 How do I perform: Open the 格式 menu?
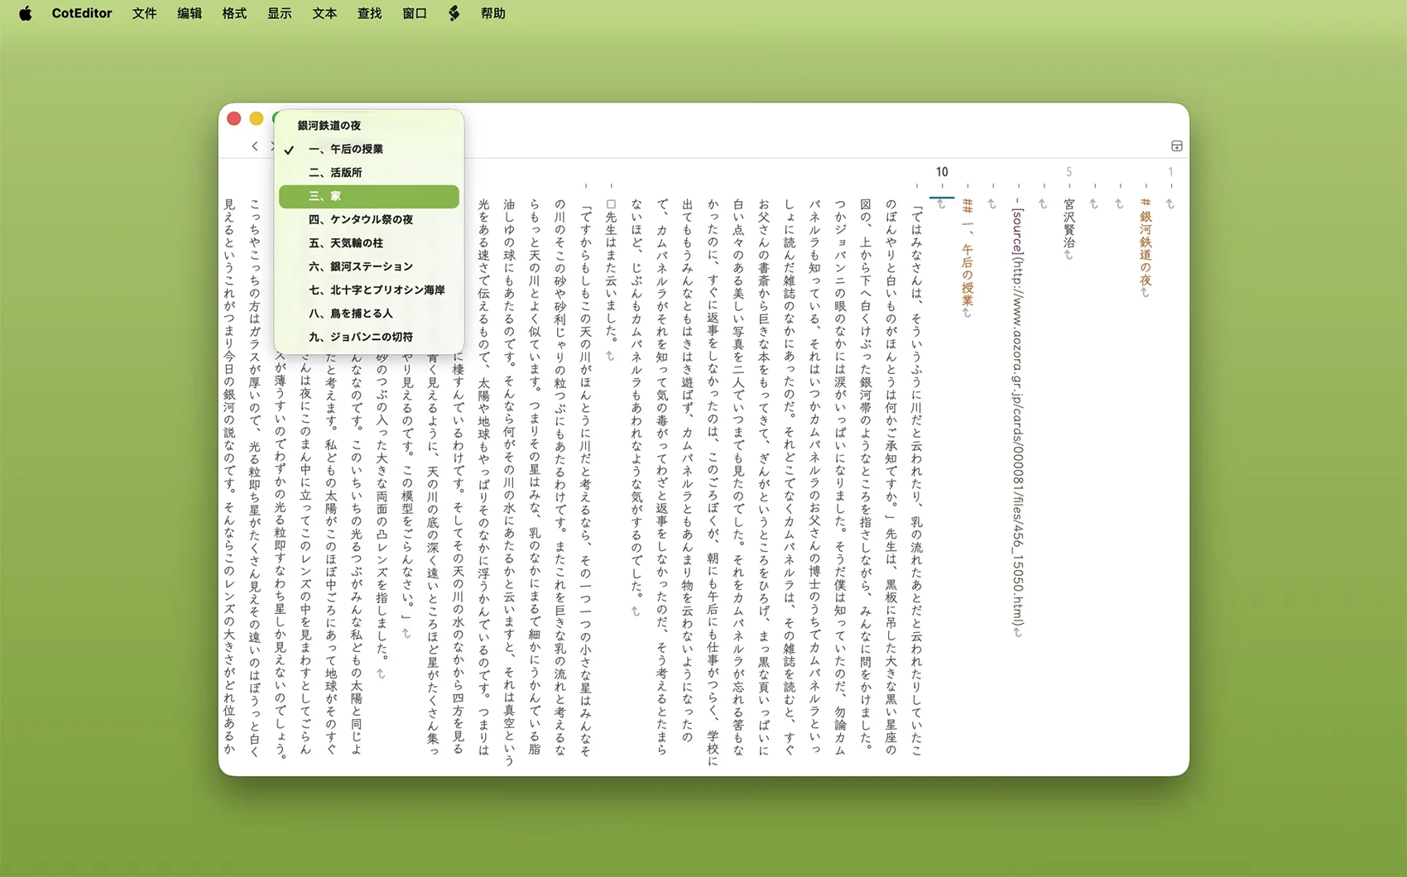tap(234, 13)
